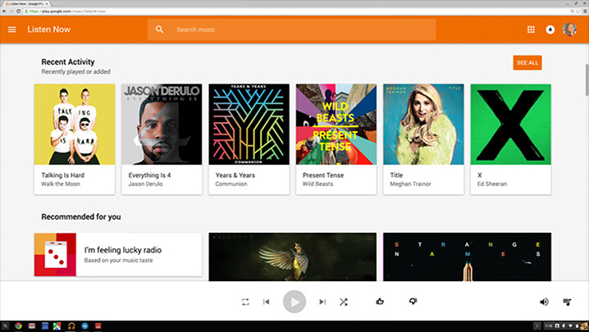Click the page vertical scrollbar

587,80
